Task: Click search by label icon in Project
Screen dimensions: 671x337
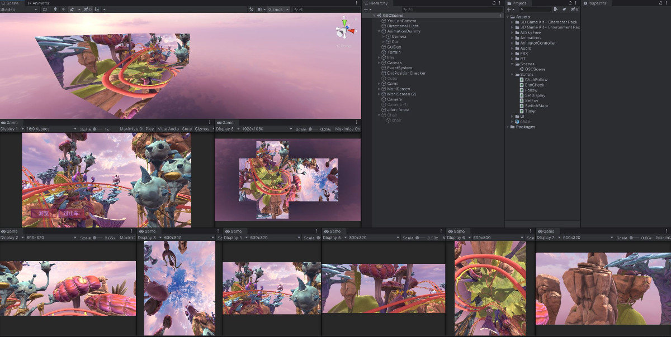Action: (x=564, y=9)
